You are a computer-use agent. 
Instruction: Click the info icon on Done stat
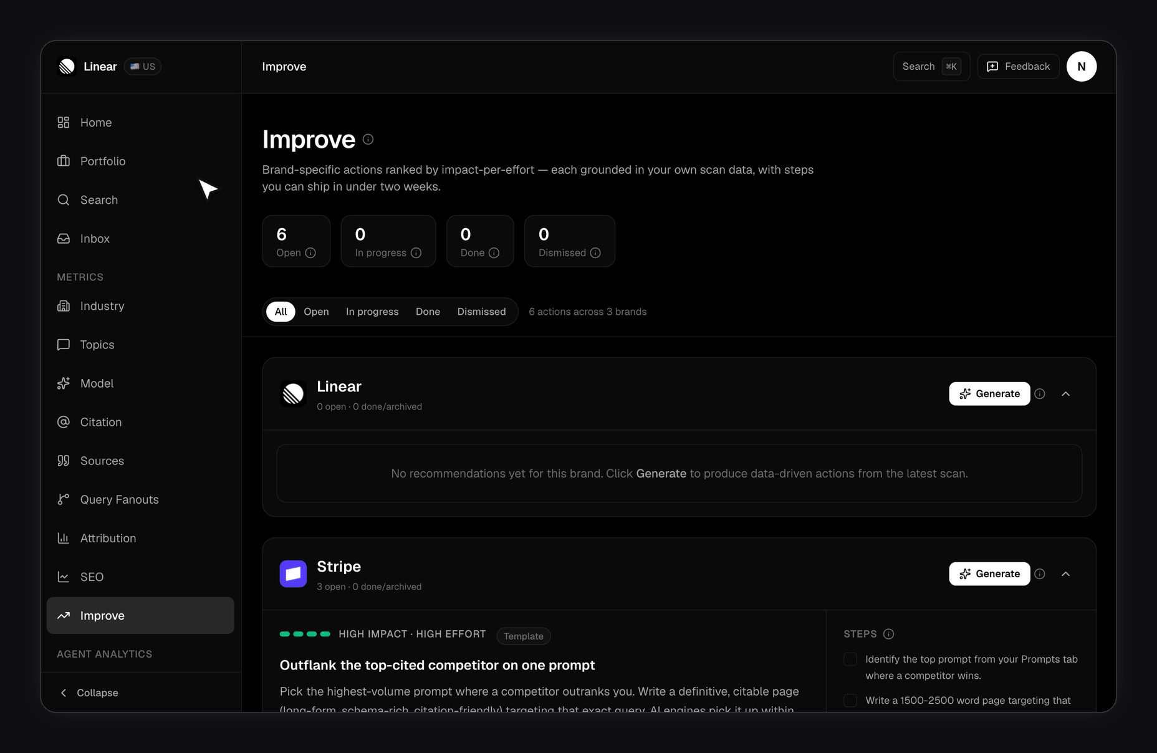coord(494,252)
